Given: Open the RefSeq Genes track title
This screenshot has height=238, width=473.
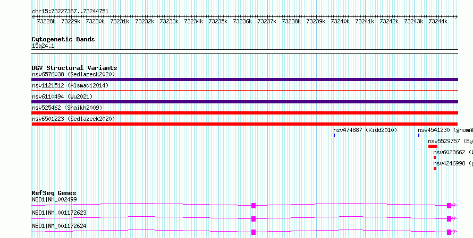Looking at the screenshot, I should (54, 193).
